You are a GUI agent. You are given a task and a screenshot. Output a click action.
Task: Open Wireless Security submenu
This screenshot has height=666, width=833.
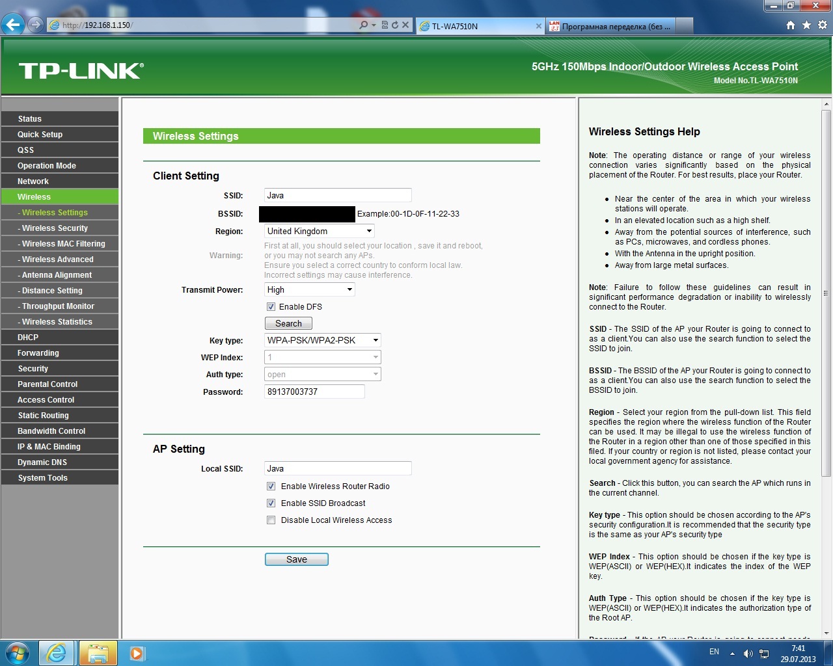60,228
